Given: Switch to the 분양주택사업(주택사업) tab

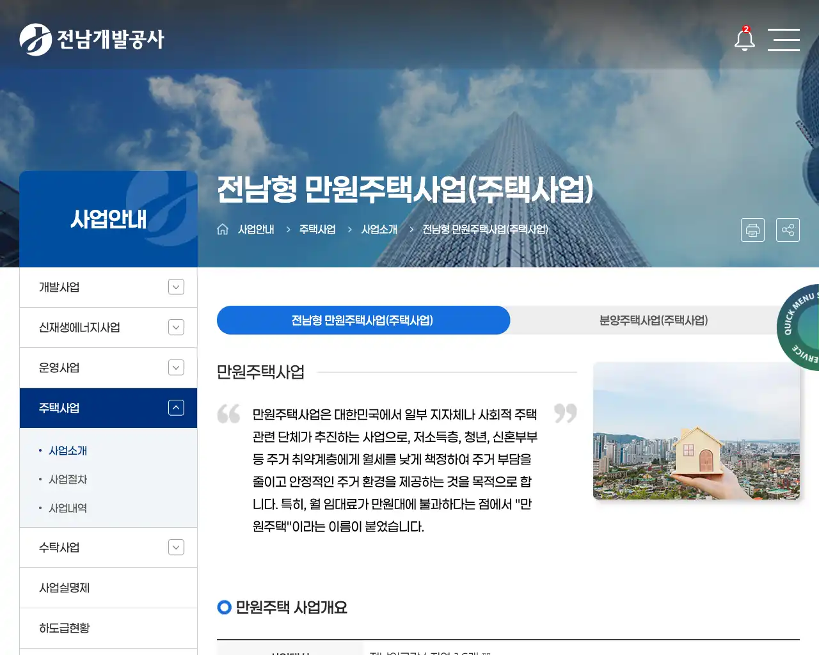Looking at the screenshot, I should click(x=653, y=320).
